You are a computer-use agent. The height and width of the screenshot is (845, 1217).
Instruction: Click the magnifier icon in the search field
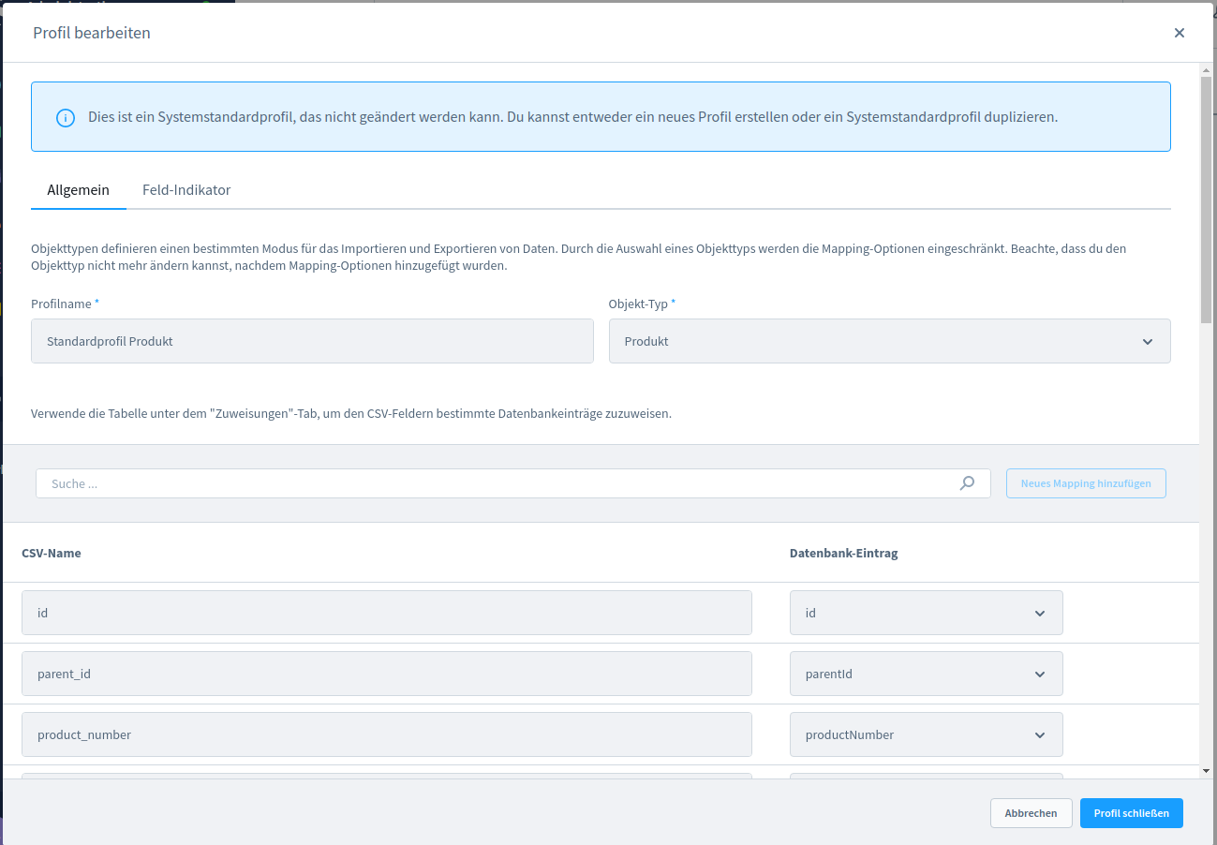[x=968, y=483]
